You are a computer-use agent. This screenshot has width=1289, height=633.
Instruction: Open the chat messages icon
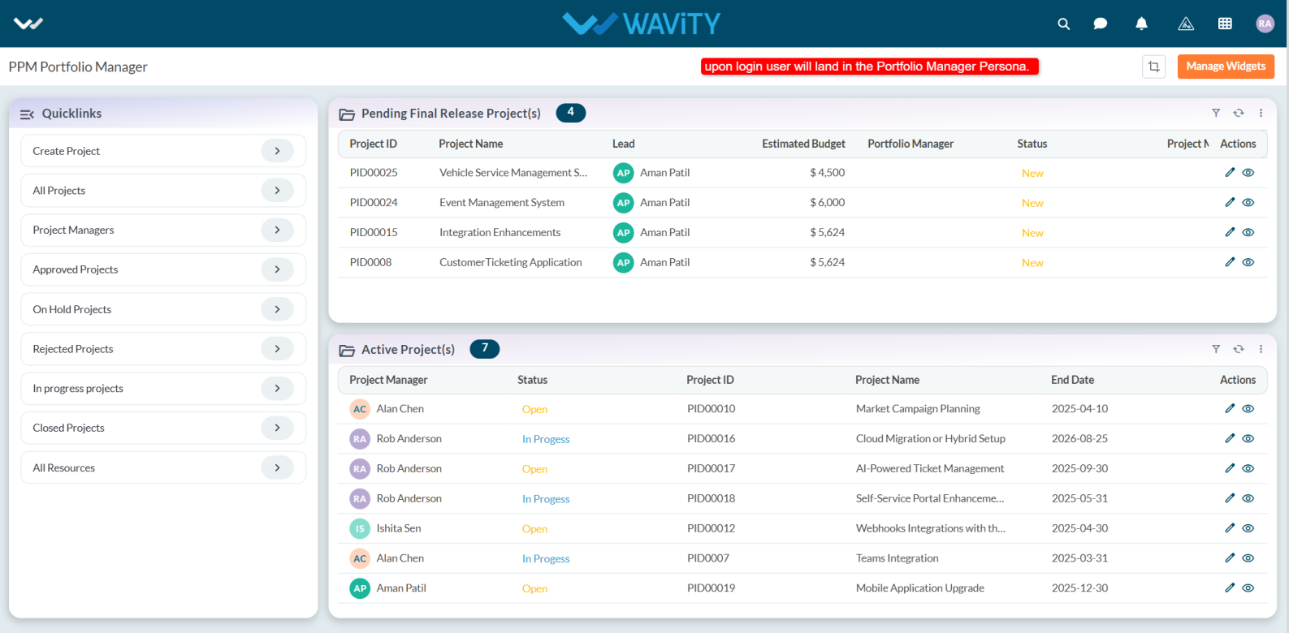coord(1101,24)
